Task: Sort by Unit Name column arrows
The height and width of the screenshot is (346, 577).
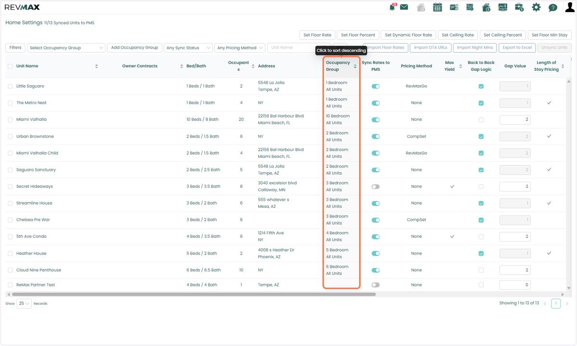Action: tap(97, 66)
